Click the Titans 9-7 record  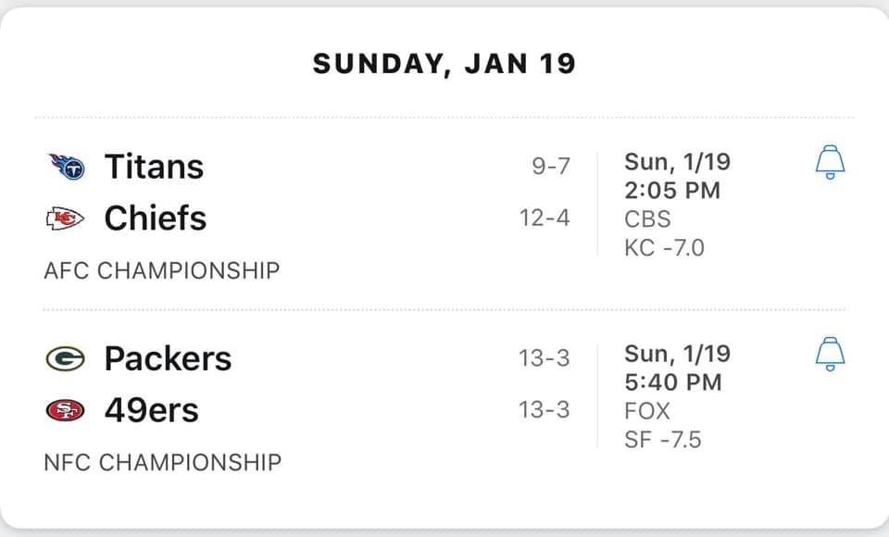tap(551, 166)
